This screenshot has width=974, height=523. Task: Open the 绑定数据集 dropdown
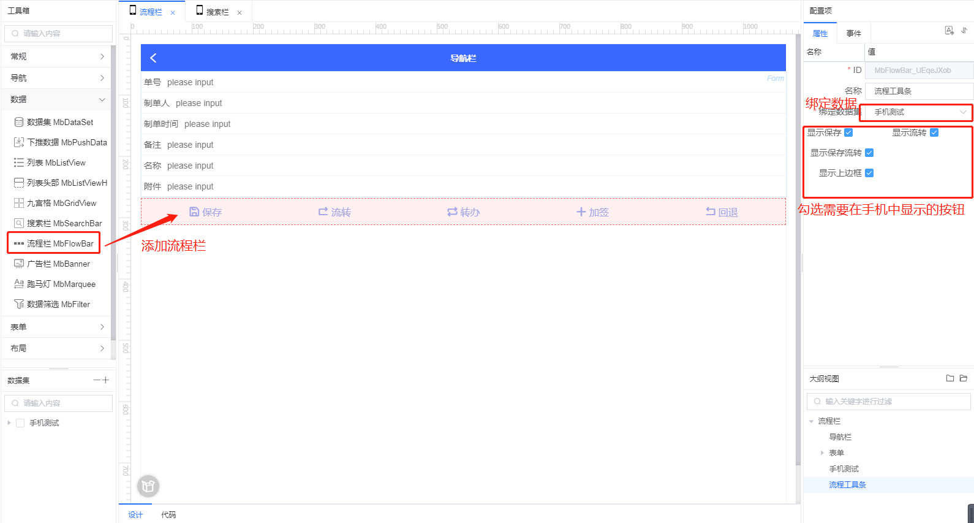(916, 112)
